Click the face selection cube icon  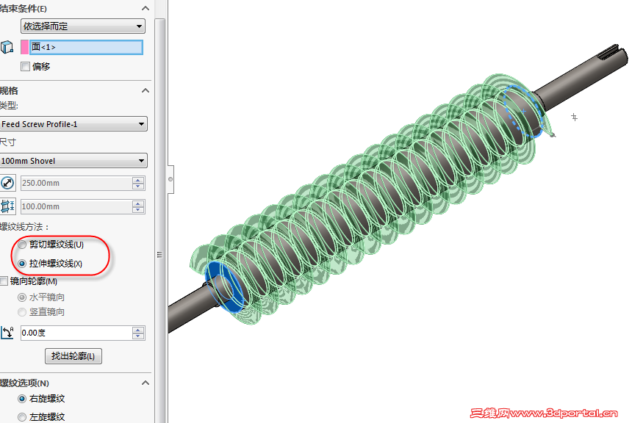click(7, 47)
